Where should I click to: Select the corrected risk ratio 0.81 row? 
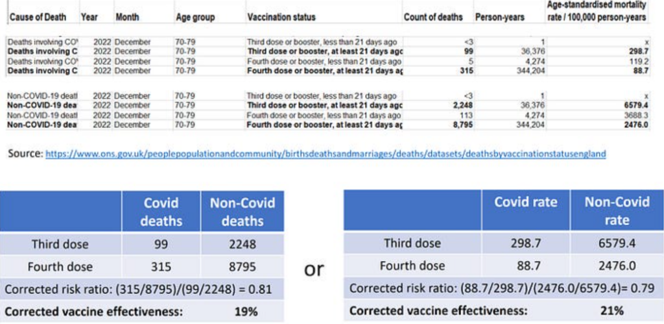pos(142,289)
